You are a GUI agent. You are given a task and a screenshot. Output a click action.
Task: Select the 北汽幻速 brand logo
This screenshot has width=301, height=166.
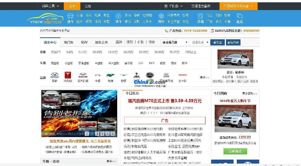click(83, 75)
